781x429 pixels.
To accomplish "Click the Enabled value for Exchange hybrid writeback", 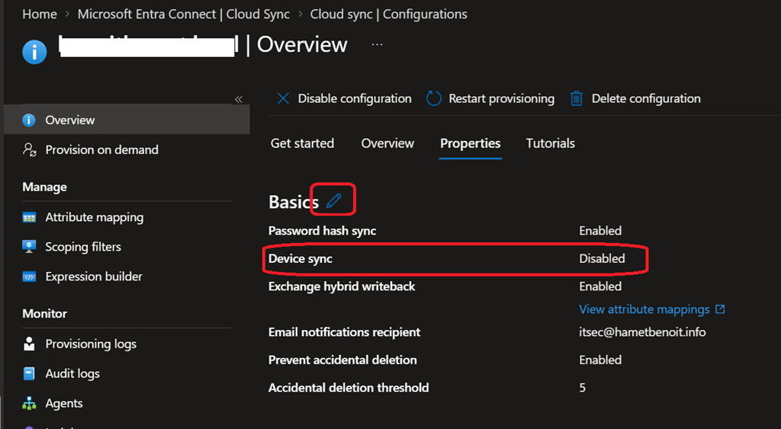I will coord(600,287).
